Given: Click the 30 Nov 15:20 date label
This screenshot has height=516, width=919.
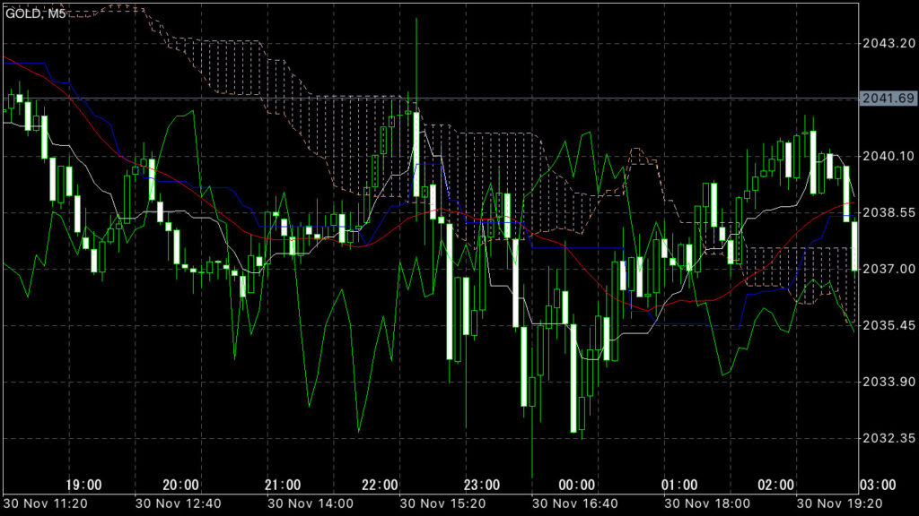Looking at the screenshot, I should tap(442, 506).
